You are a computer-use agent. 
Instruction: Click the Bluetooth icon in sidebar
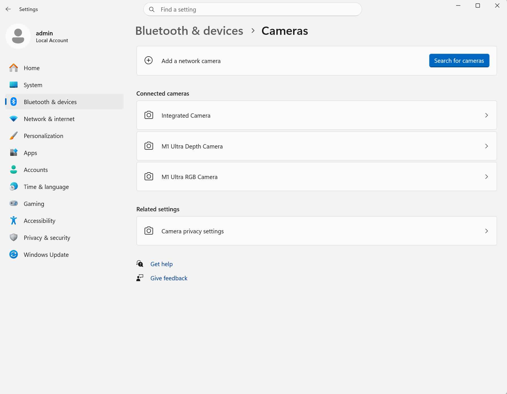pos(14,102)
